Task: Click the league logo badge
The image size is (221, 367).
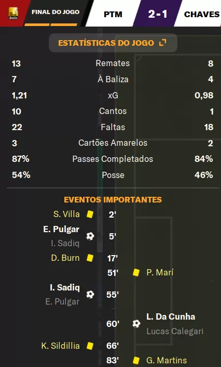Action: 13,13
